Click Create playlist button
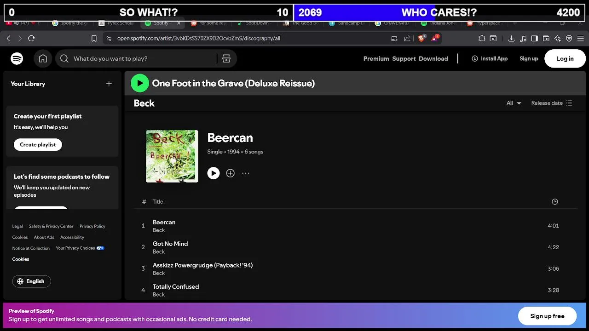 tap(38, 144)
